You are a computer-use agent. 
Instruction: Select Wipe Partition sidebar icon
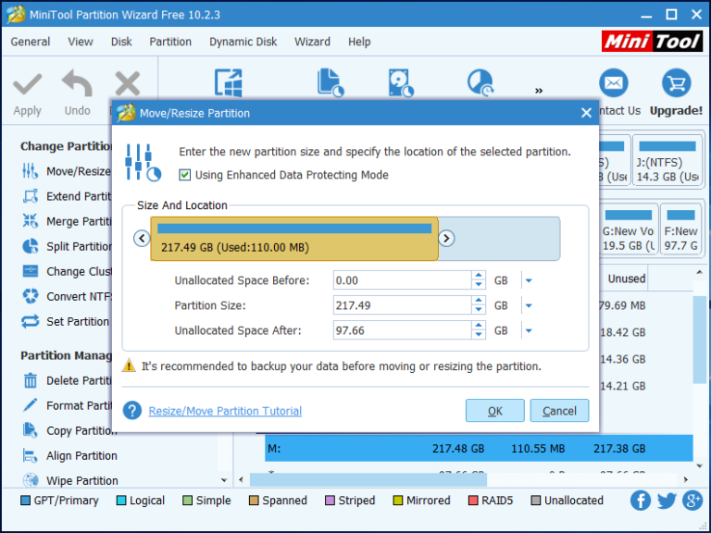(x=31, y=480)
